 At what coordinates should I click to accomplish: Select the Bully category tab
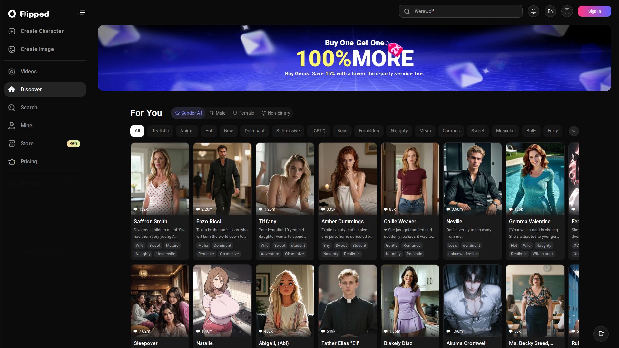click(x=531, y=131)
